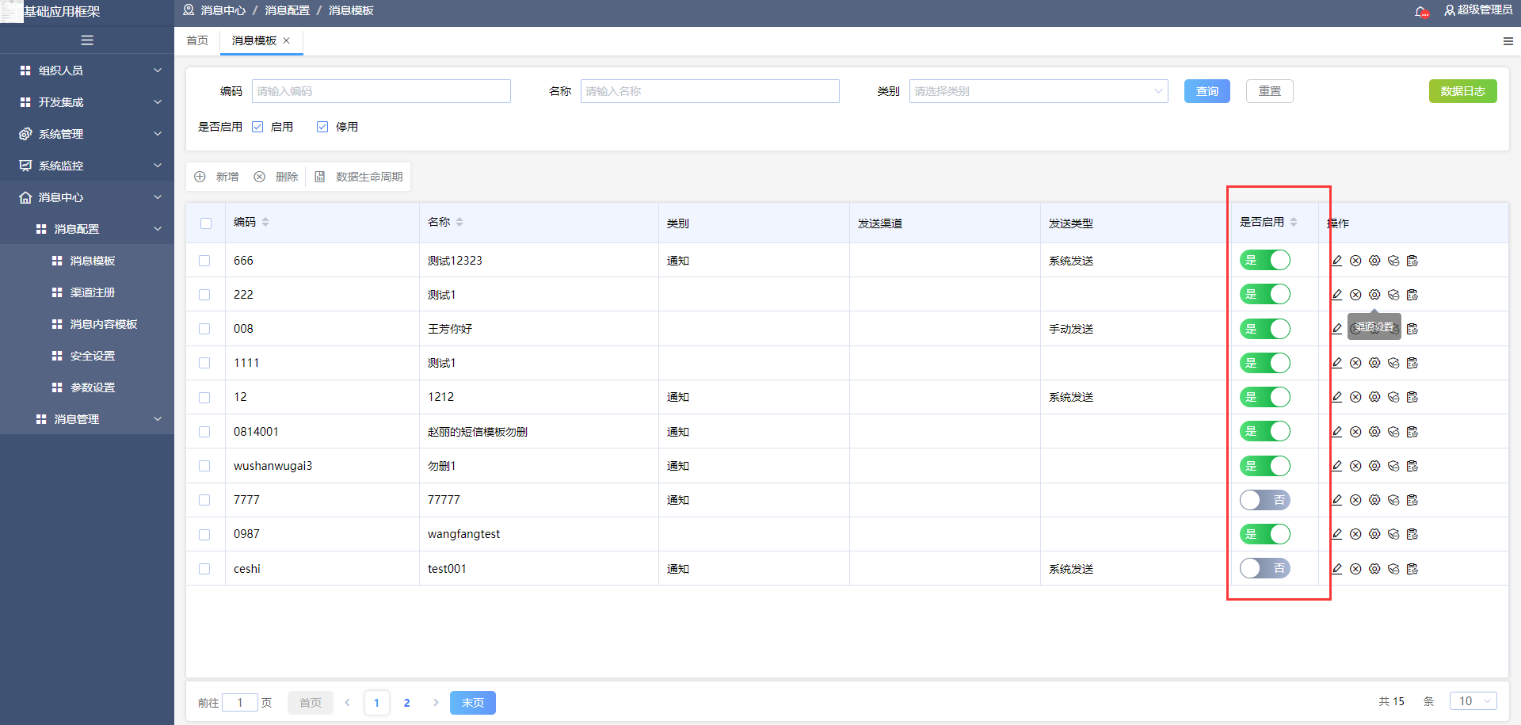Open the 安全设置 sidebar item
Viewport: 1521px width, 725px height.
coord(87,356)
